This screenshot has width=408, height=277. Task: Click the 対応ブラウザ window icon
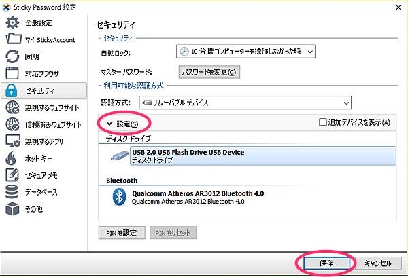click(12, 73)
